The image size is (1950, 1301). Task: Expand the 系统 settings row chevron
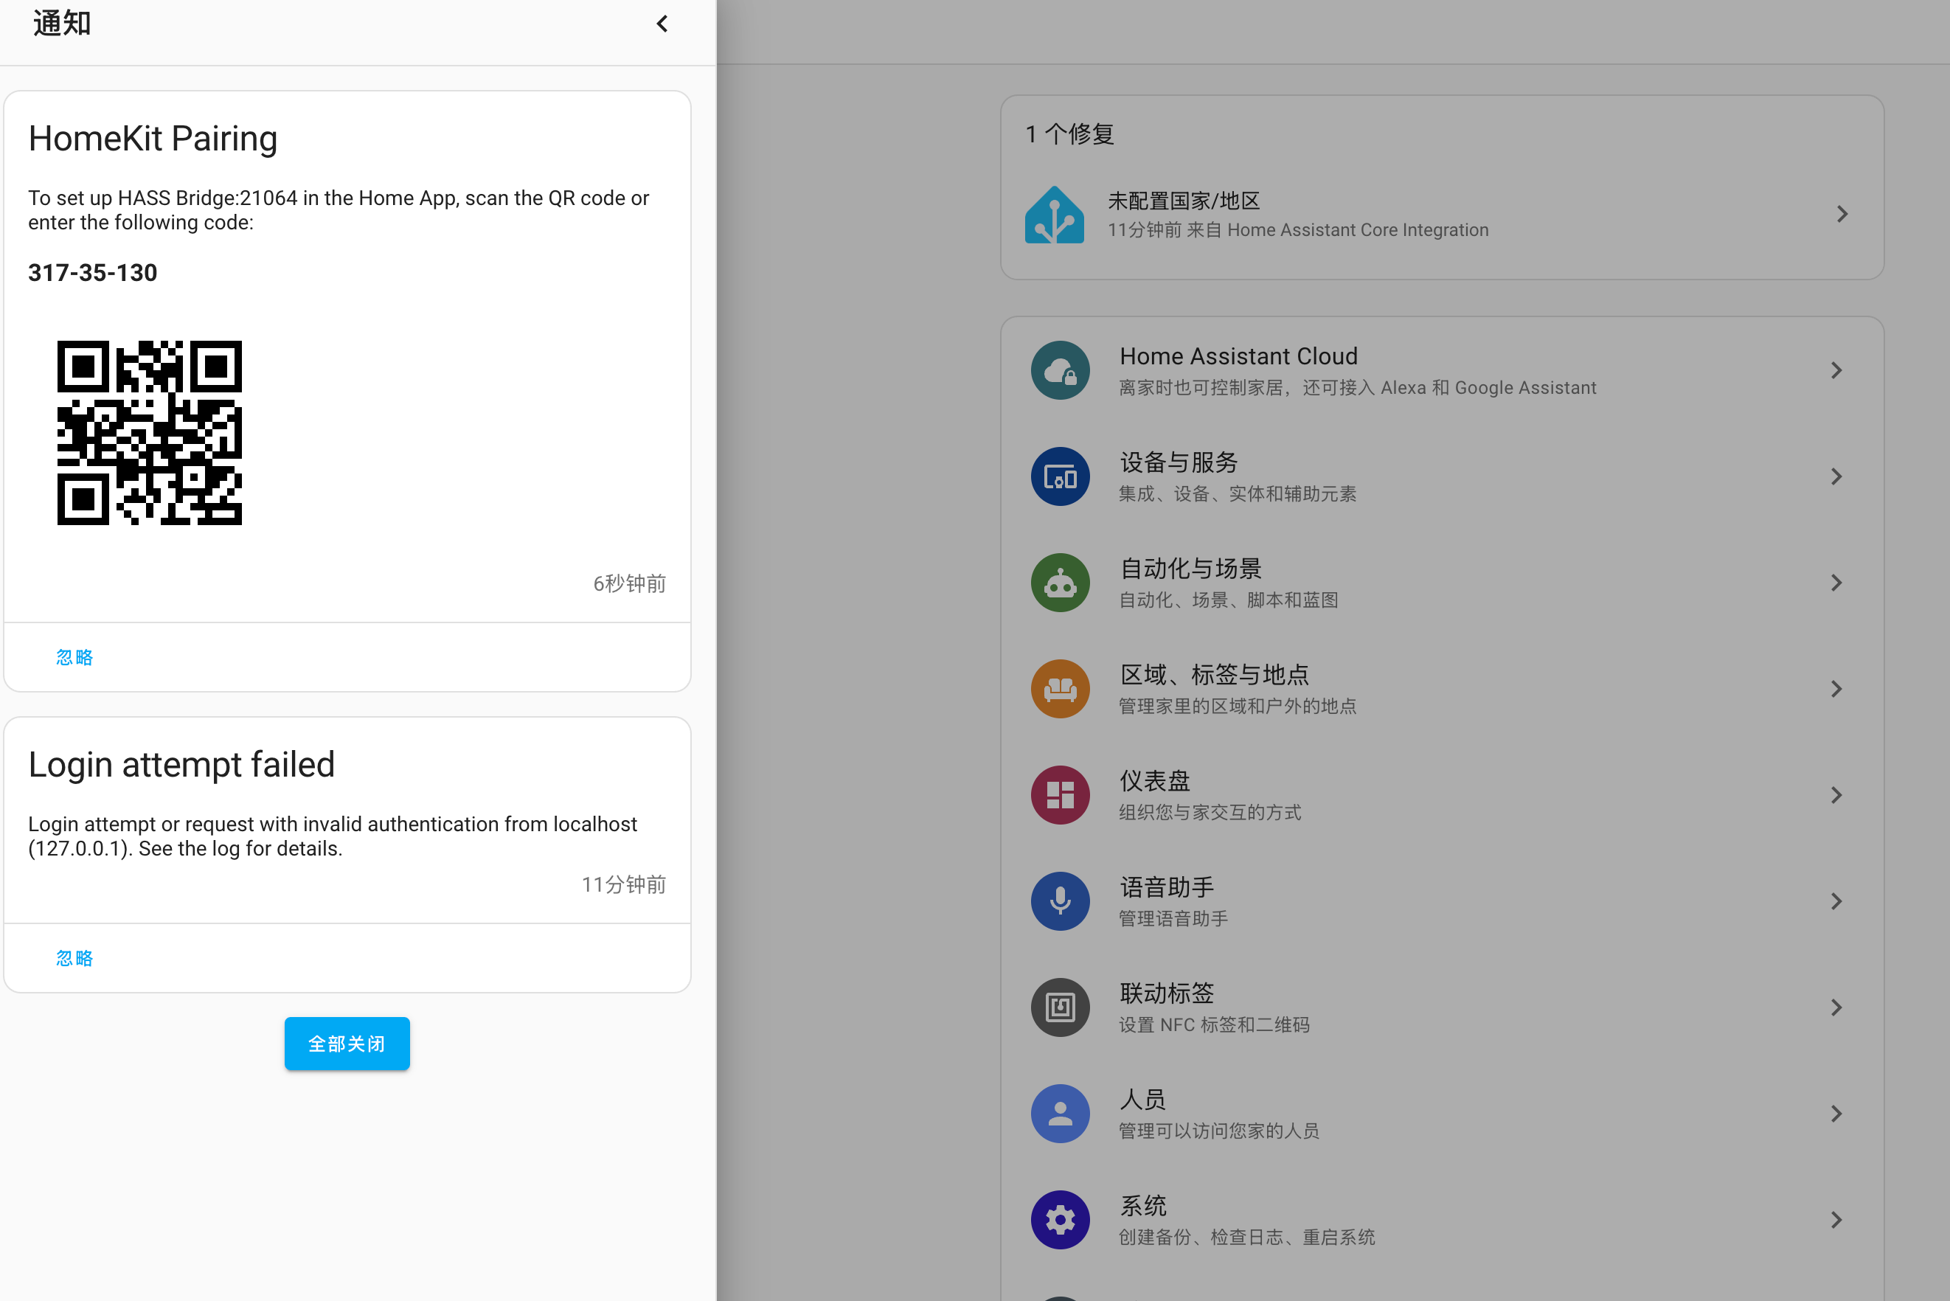pyautogui.click(x=1836, y=1220)
